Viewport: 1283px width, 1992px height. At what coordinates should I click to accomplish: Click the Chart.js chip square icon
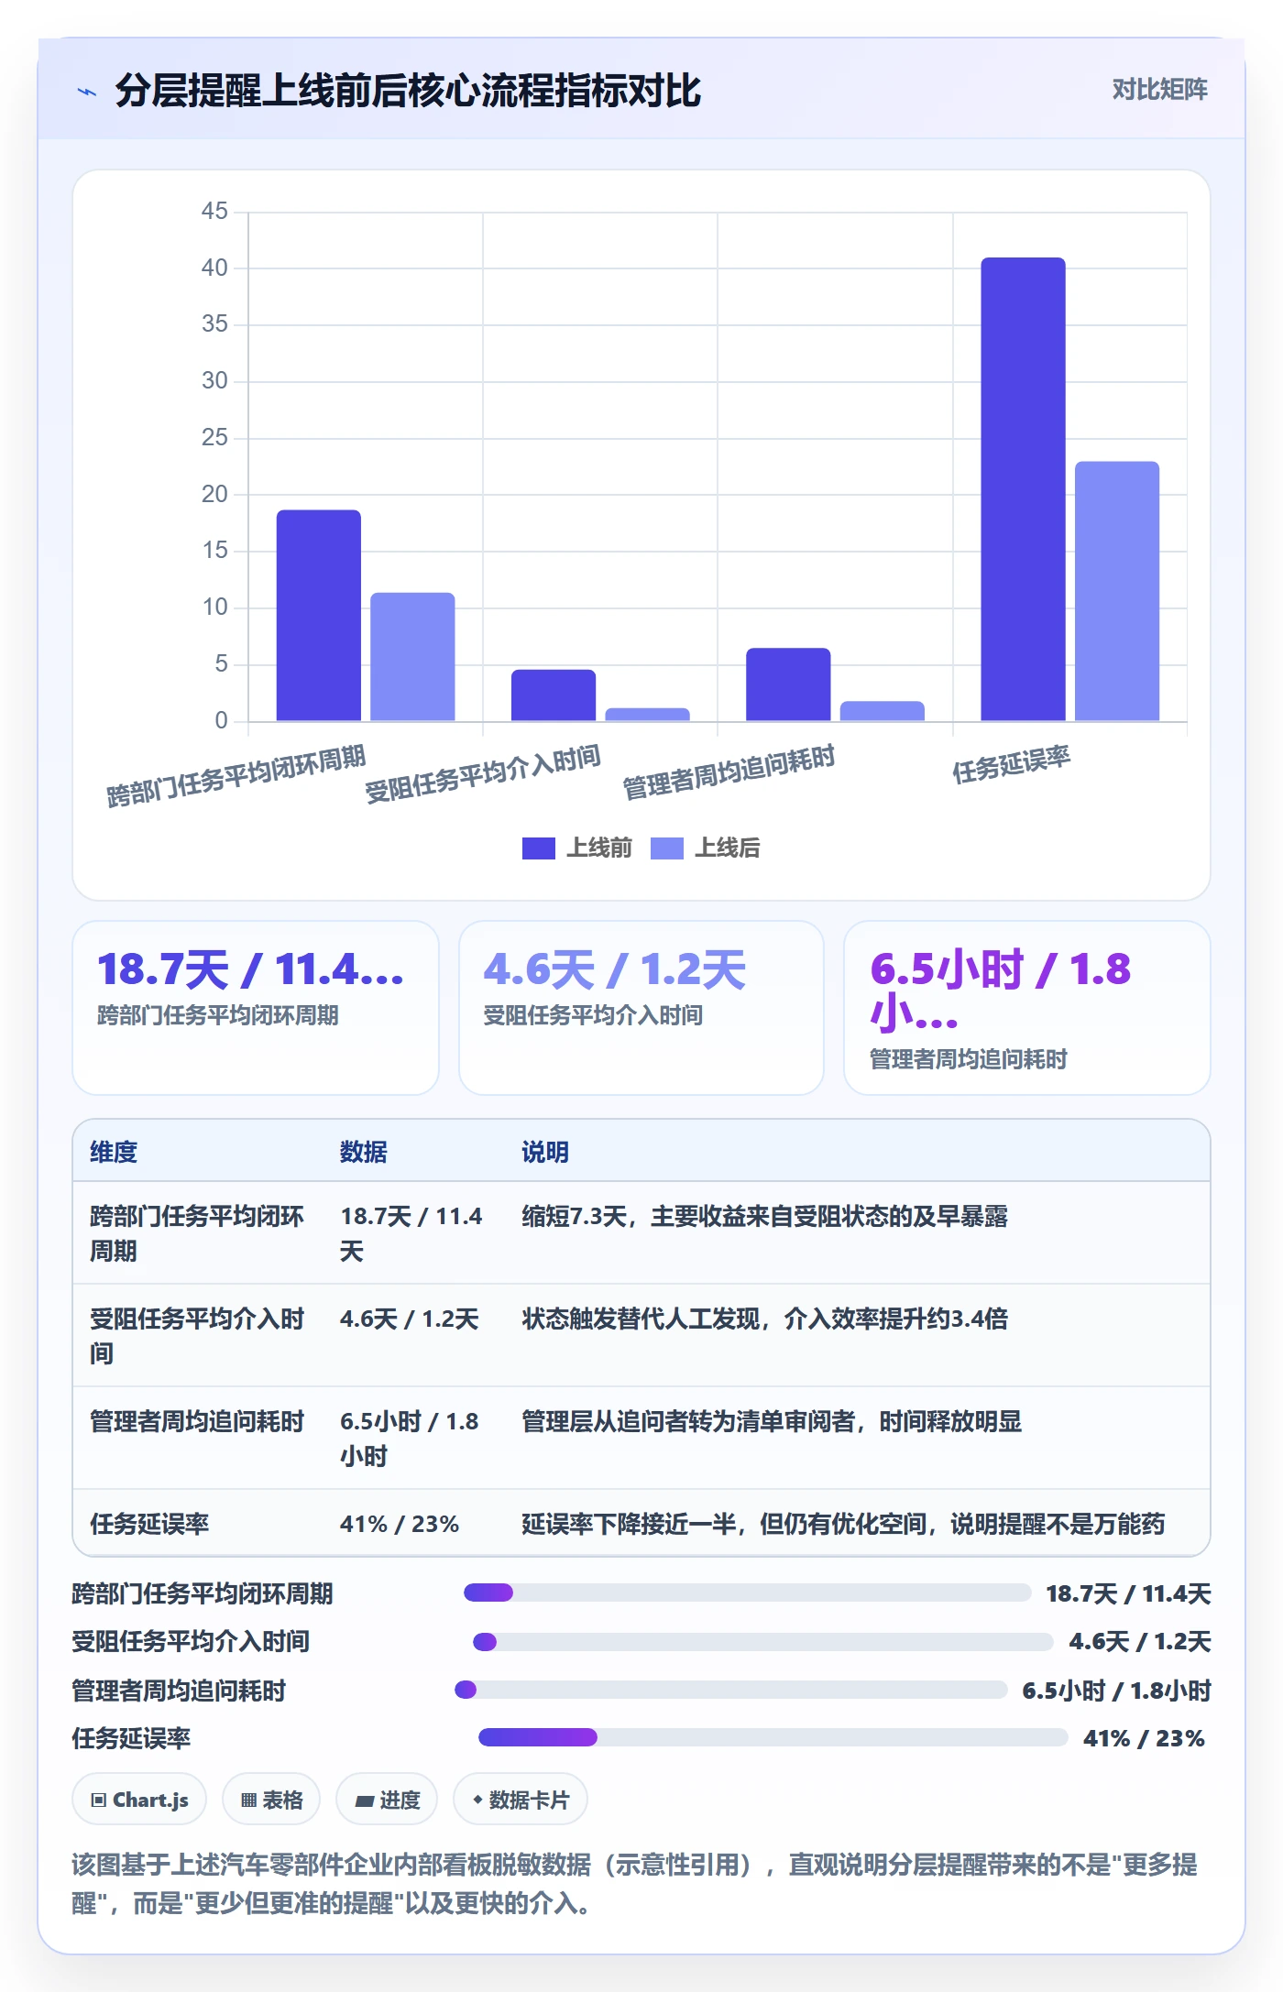(x=99, y=1800)
